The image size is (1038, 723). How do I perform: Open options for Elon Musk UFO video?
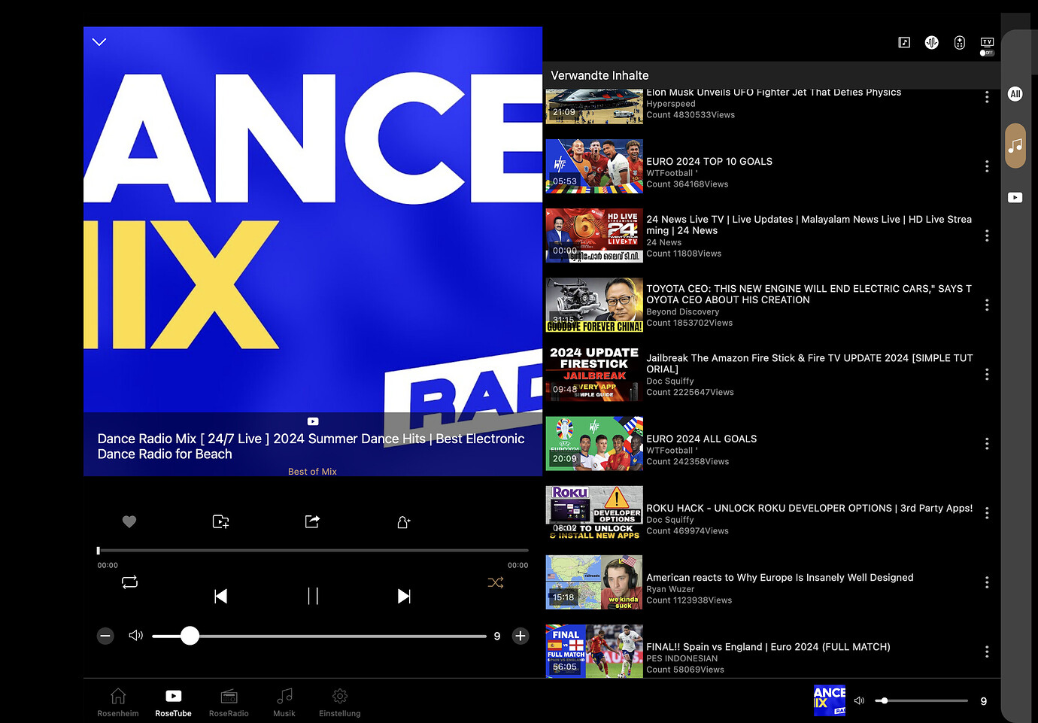pyautogui.click(x=987, y=97)
